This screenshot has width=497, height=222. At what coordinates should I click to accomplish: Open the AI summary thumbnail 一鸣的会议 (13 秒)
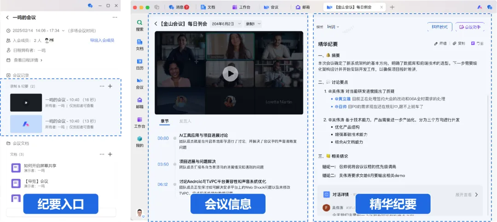(x=26, y=124)
